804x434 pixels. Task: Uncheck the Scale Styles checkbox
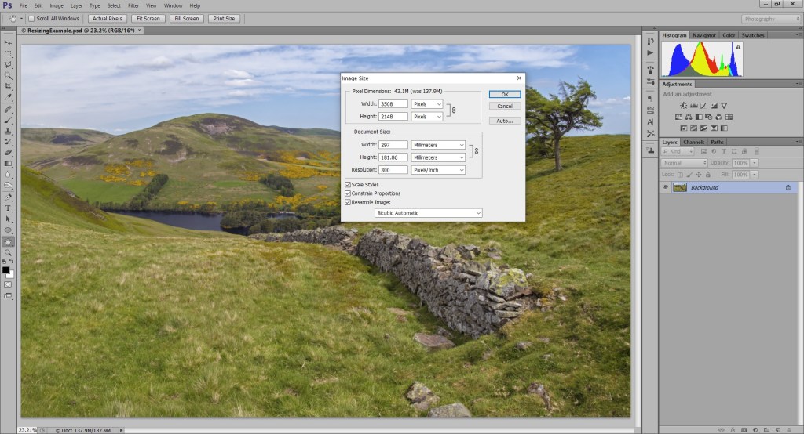[348, 184]
